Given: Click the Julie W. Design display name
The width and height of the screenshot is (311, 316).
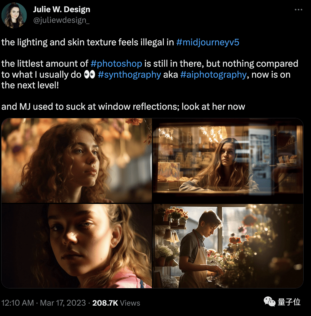Looking at the screenshot, I should 62,9.
